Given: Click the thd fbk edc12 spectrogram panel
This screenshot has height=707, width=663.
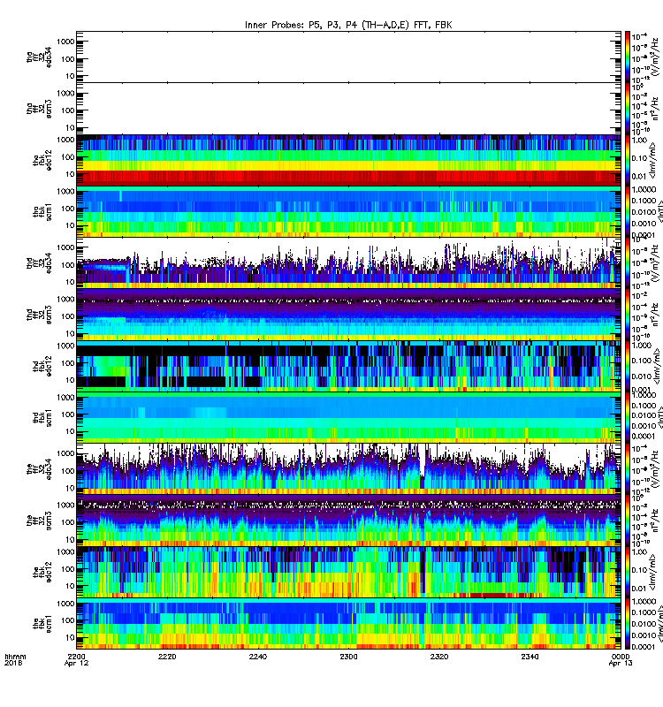Looking at the screenshot, I should [x=348, y=366].
